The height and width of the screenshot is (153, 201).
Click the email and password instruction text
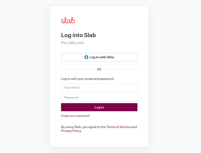pos(87,79)
